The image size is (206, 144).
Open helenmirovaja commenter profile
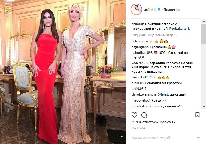pos(142,41)
